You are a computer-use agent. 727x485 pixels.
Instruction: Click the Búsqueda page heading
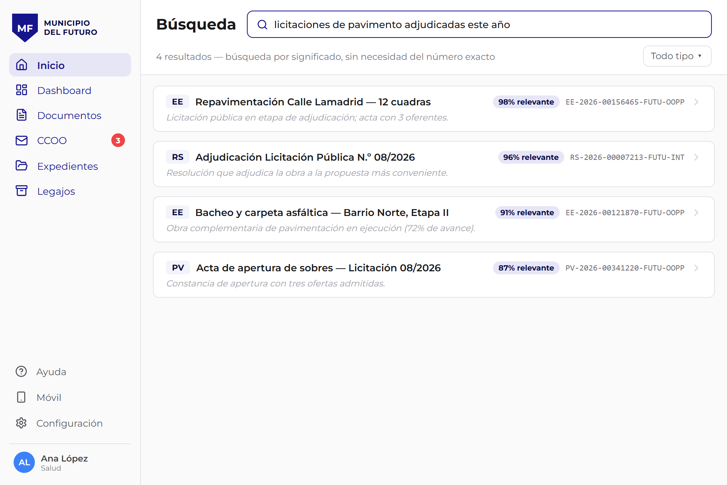coord(196,24)
